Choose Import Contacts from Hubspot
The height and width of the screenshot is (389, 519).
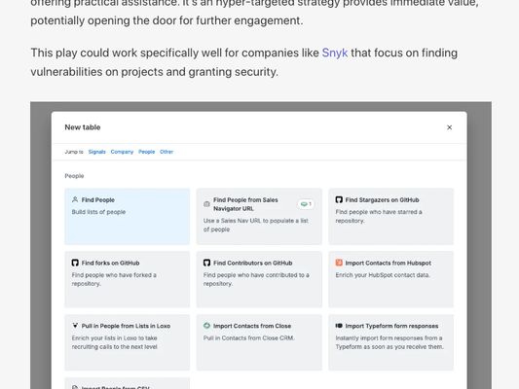390,279
